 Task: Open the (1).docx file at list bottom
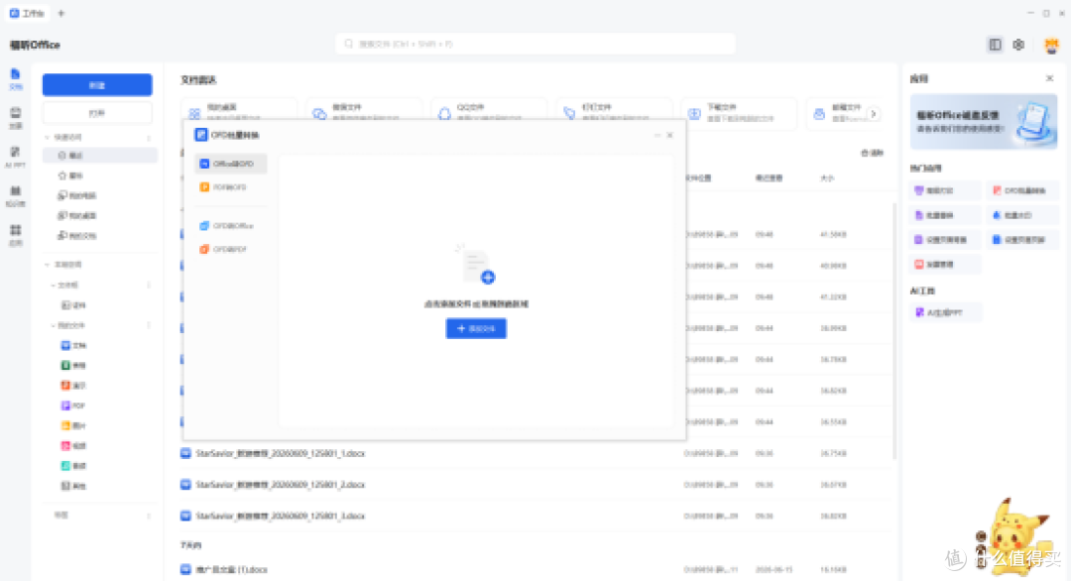pos(231,569)
